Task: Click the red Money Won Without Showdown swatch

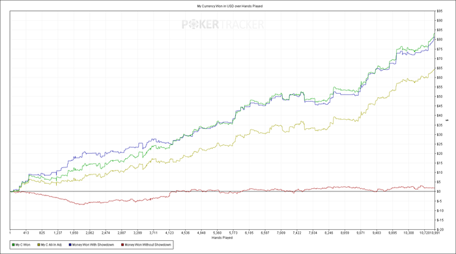Action: [122, 245]
